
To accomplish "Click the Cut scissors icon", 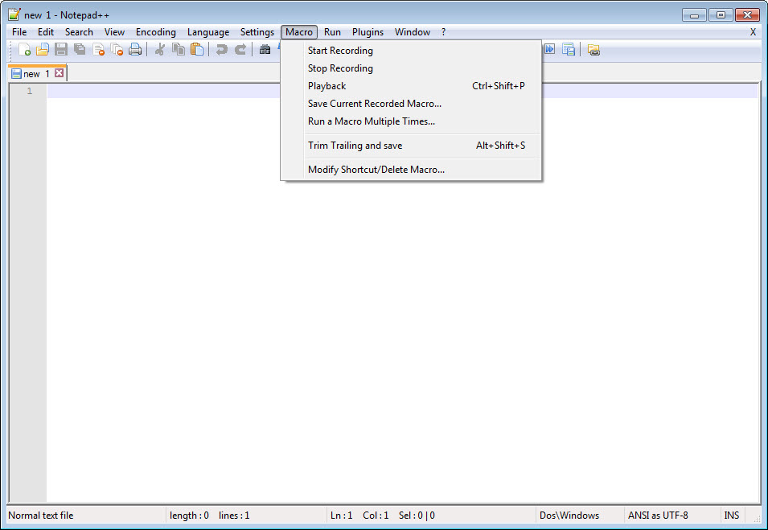I will [x=160, y=50].
